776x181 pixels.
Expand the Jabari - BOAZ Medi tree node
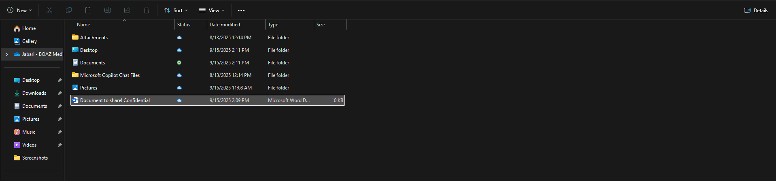tap(6, 54)
